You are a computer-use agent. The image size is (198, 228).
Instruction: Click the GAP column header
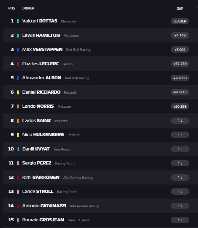pos(180,8)
